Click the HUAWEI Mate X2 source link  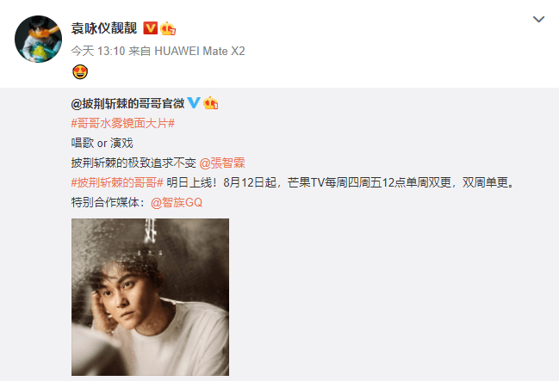[x=200, y=51]
